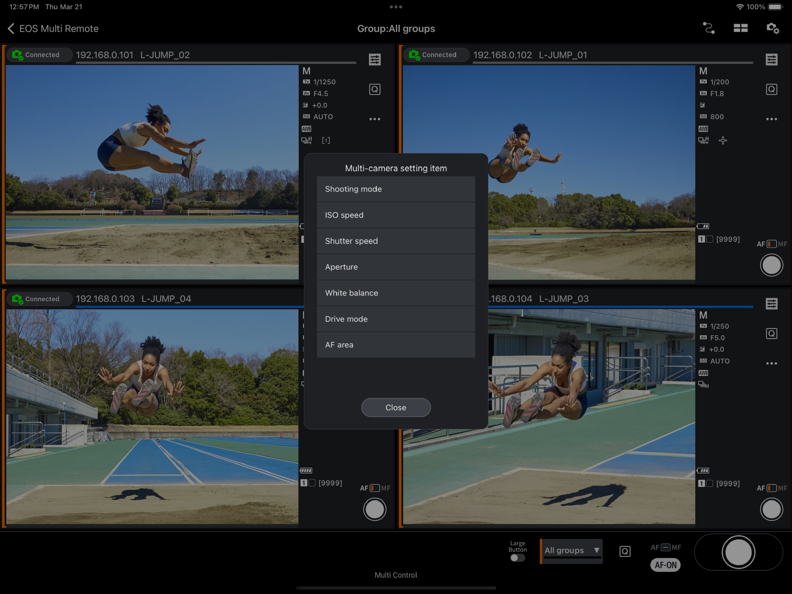Select Shooting mode setting item
Viewport: 792px width, 594px height.
tap(396, 189)
